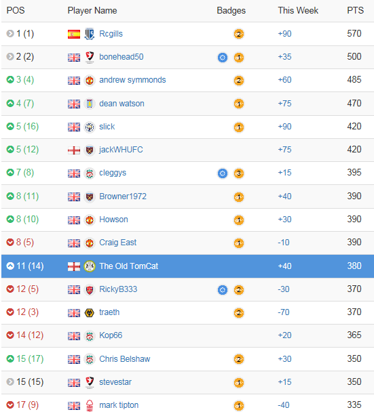Click the Nottingham Forest crest by mark tipton
The height and width of the screenshot is (414, 374).
90,406
